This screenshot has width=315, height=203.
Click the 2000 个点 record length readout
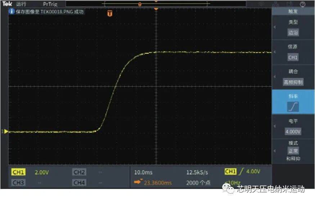[198, 183]
